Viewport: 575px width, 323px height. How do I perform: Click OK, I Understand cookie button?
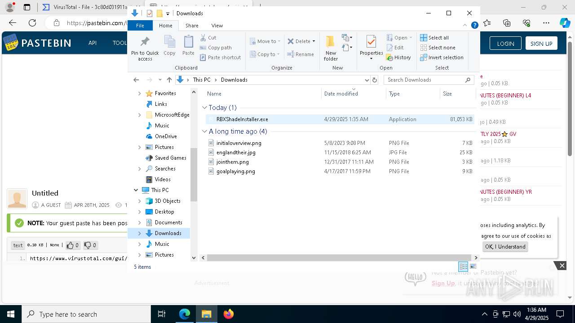tap(505, 247)
